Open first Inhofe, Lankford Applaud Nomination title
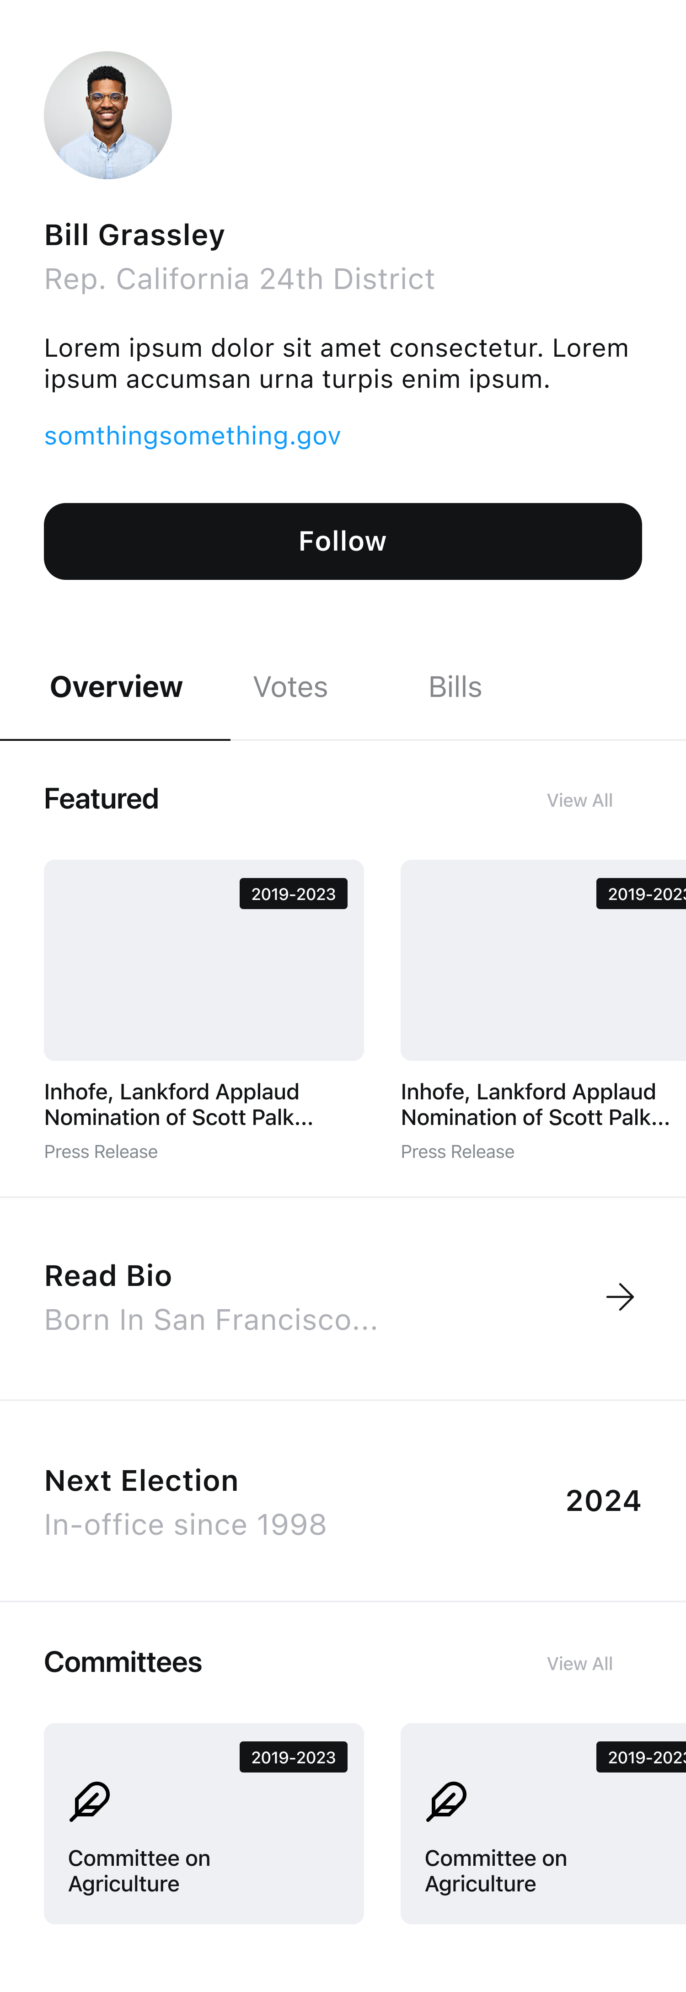 (x=179, y=1104)
